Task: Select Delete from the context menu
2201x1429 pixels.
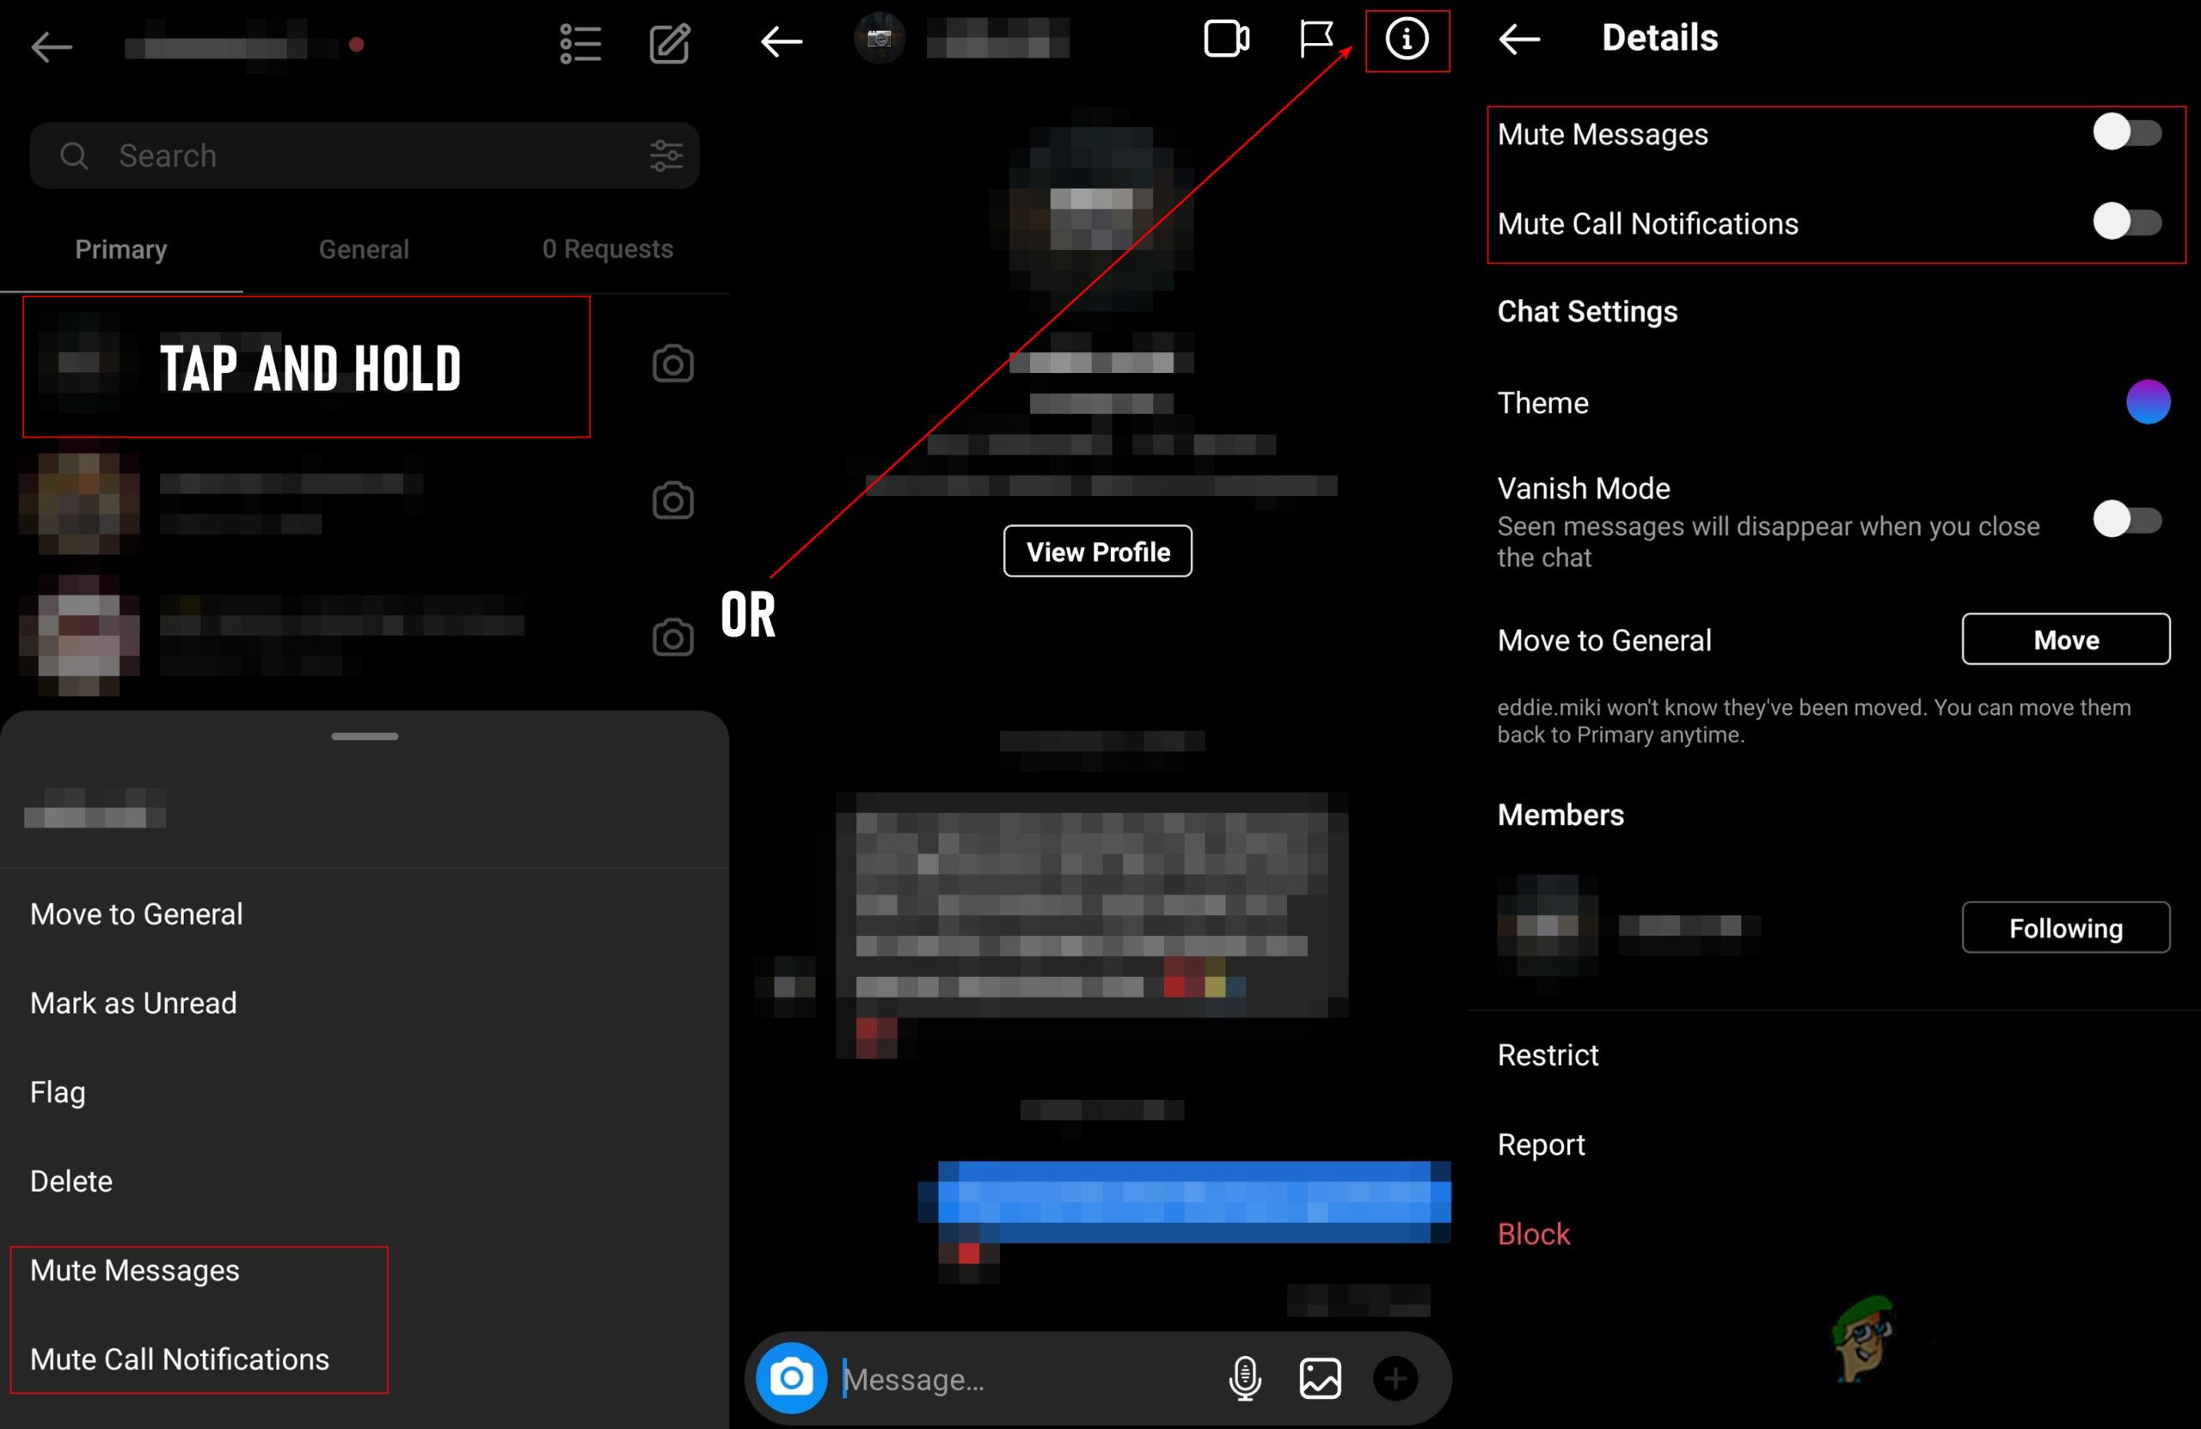Action: click(x=72, y=1181)
